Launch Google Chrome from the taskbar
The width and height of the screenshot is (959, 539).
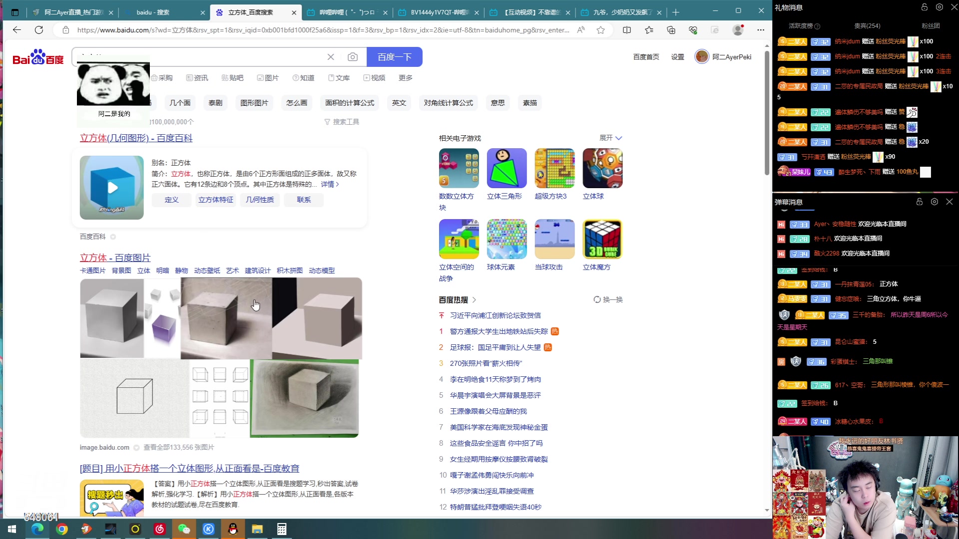(62, 529)
